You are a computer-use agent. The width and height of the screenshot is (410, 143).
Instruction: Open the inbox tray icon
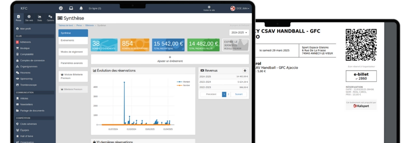tap(71, 8)
